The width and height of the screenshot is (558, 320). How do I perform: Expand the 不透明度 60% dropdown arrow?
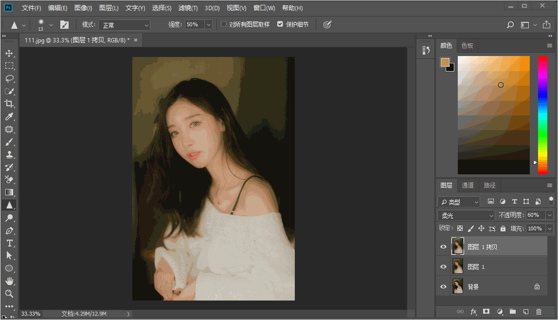550,215
